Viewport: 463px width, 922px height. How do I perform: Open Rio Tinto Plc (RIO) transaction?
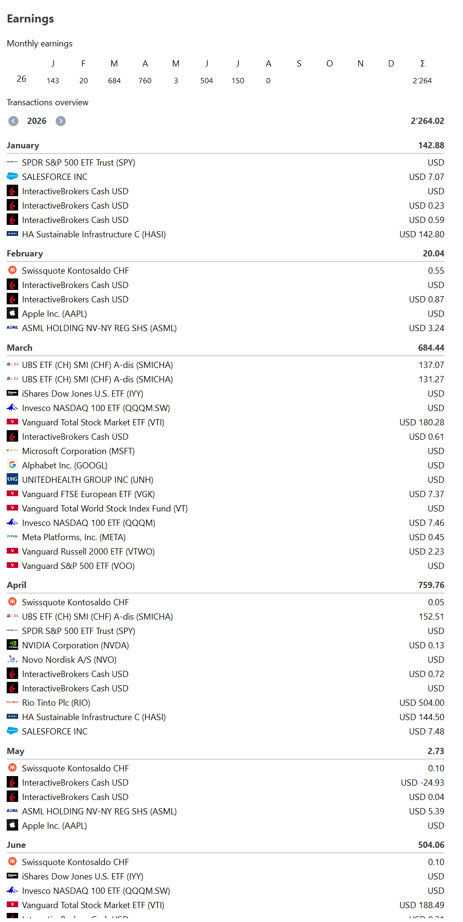[226, 702]
